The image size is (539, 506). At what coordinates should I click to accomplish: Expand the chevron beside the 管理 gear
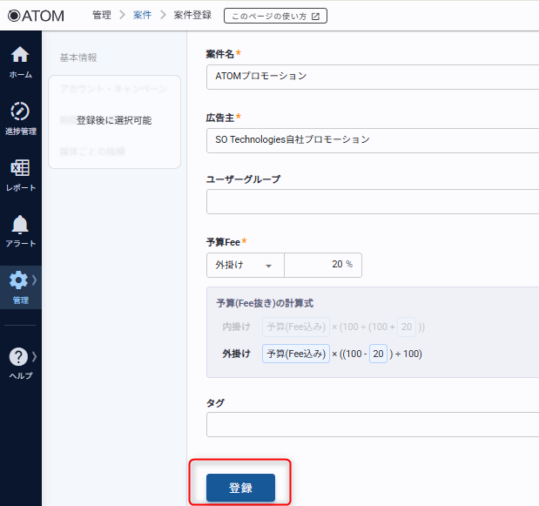(x=34, y=280)
